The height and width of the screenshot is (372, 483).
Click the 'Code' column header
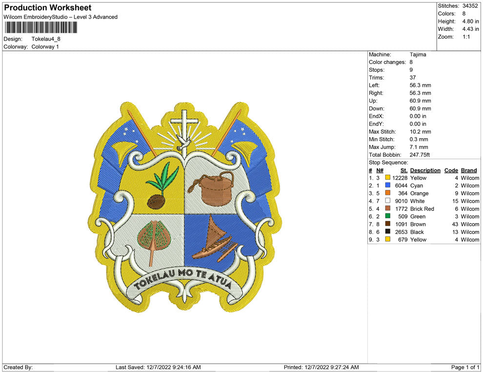(x=451, y=170)
